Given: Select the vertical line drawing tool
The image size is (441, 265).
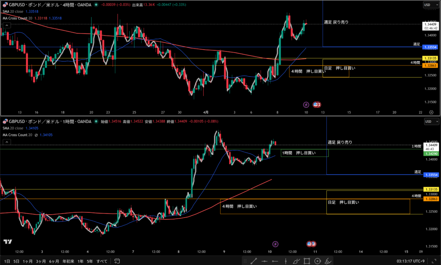Looking at the screenshot, I should pos(286,261).
